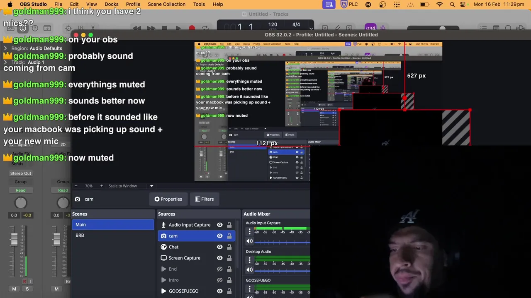Screen dimensions: 531x298
Task: Expand Region: Audio Defaults in Logic inspector
Action: [5, 48]
